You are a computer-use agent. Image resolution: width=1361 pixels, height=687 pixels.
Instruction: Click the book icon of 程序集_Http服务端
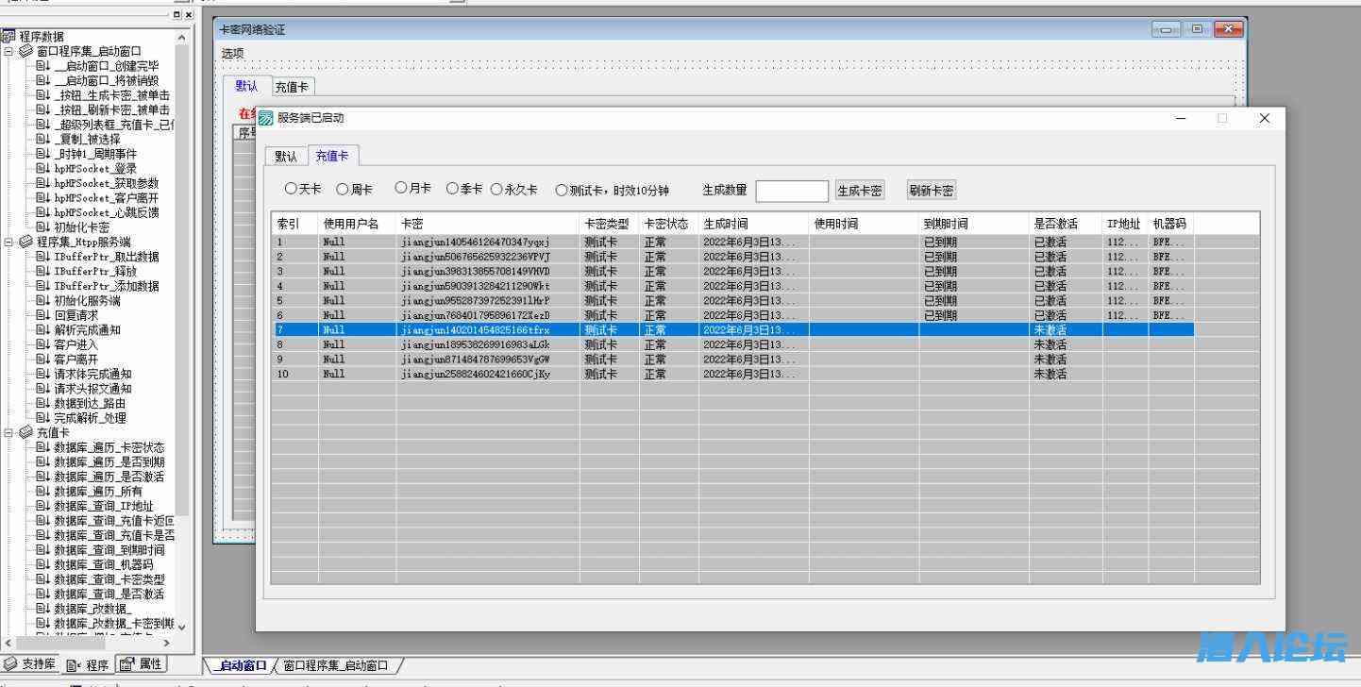click(25, 242)
